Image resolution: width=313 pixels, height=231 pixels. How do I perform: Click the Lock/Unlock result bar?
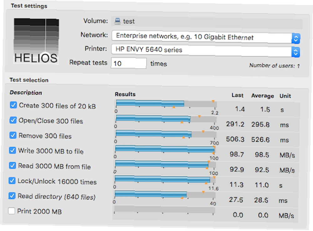pyautogui.click(x=165, y=180)
